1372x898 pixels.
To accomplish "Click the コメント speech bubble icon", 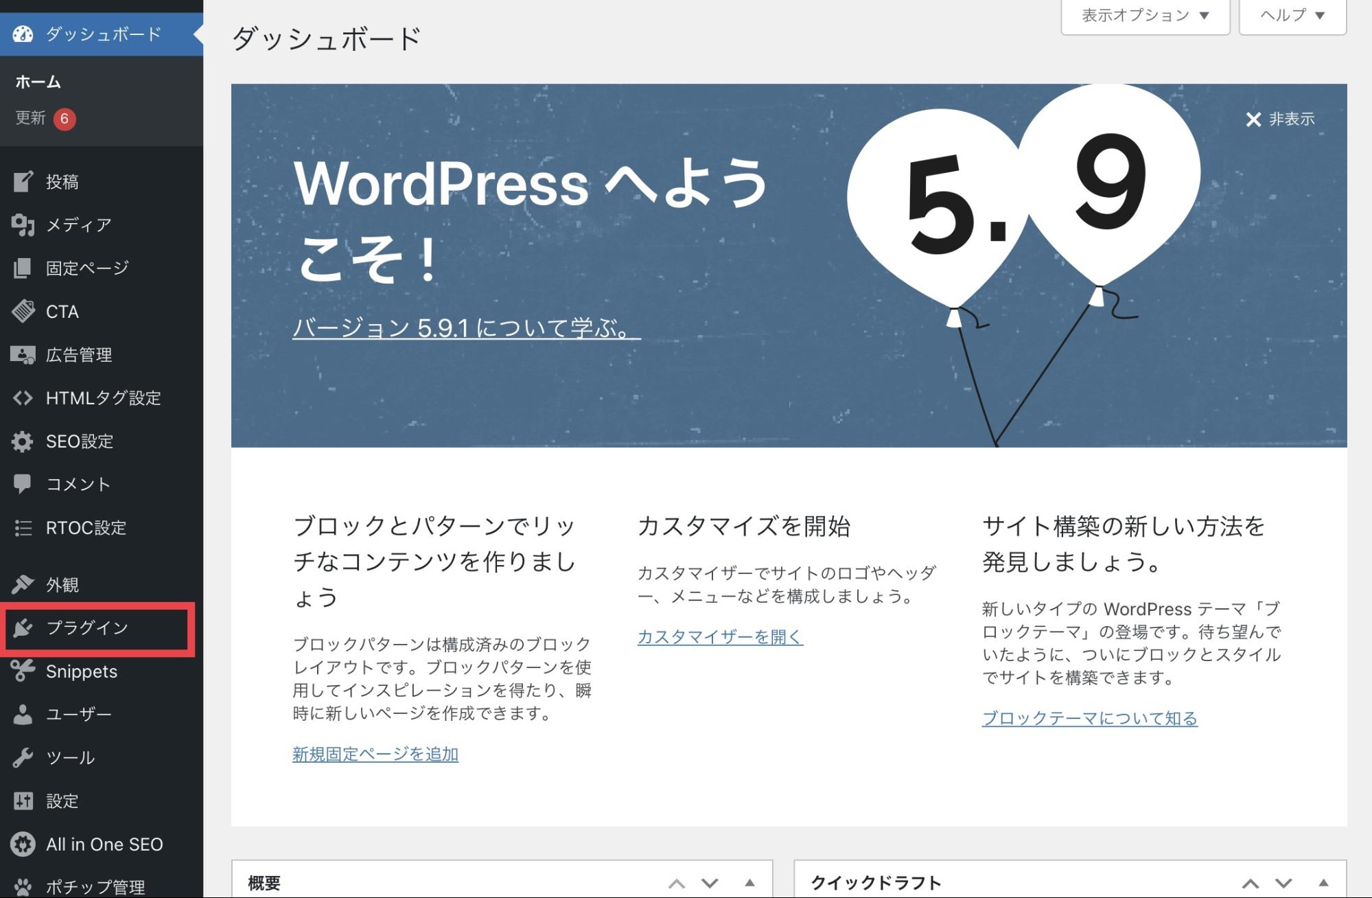I will click(23, 484).
